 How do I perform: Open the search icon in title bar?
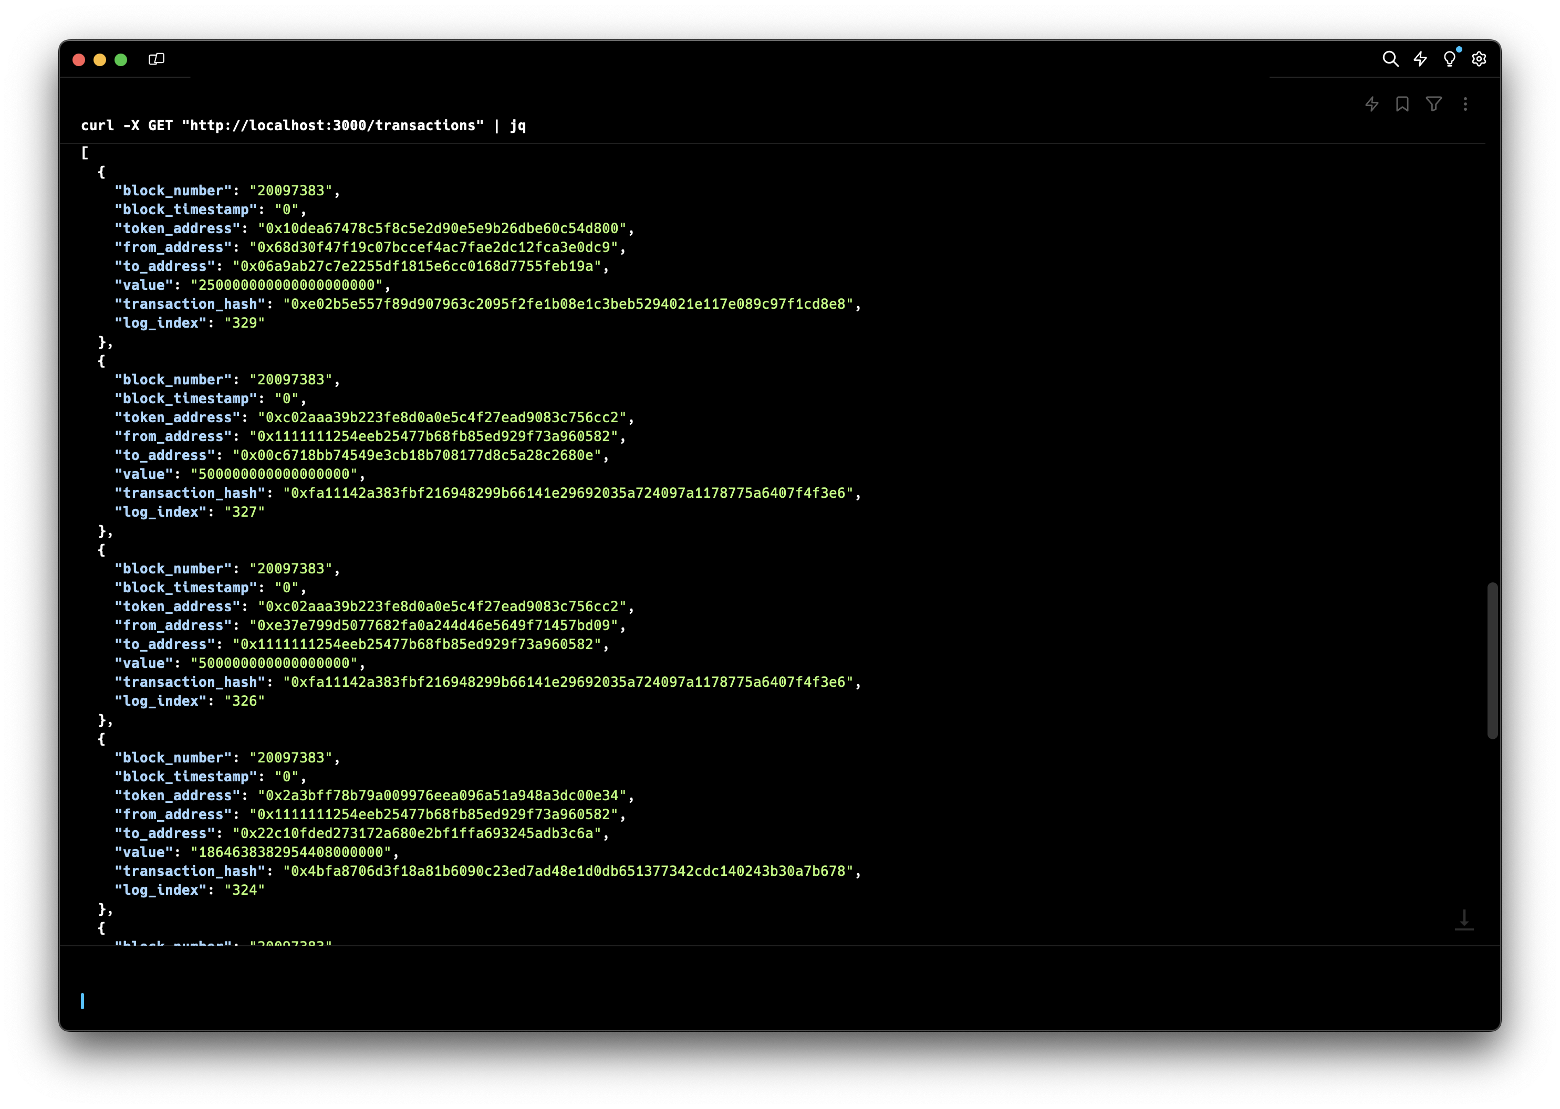click(x=1390, y=59)
